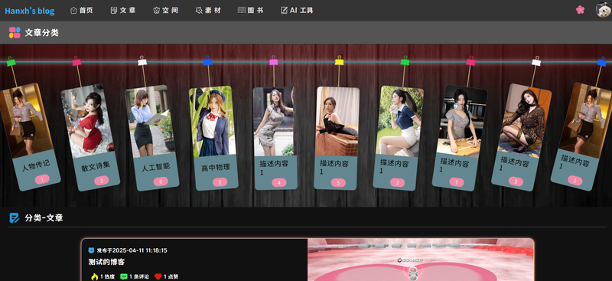Open the 描述内容 card with count 5
The height and width of the screenshot is (281, 612).
click(x=337, y=138)
